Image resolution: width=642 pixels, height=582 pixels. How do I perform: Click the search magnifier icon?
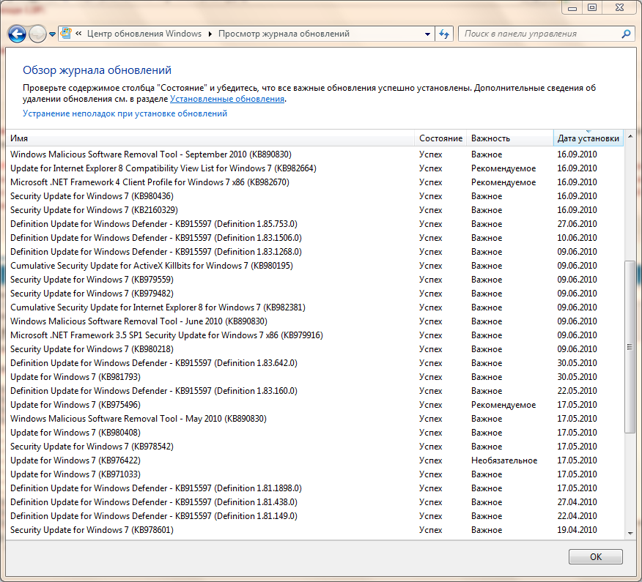626,34
